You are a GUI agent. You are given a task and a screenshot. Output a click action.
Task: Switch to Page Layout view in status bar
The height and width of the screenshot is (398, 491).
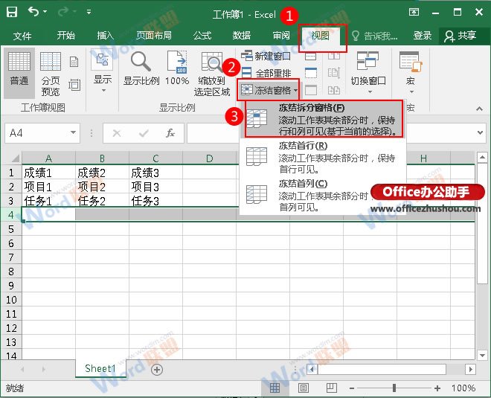303,388
